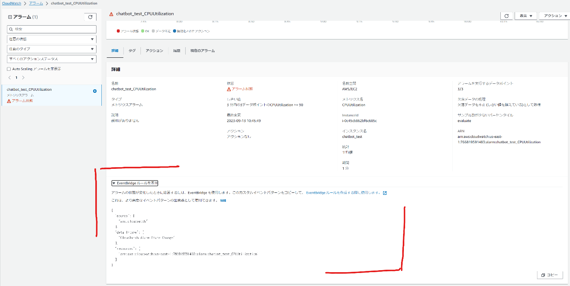Click the external link icon after EventBridge link
Viewport: 570px width, 286px height.
385,193
